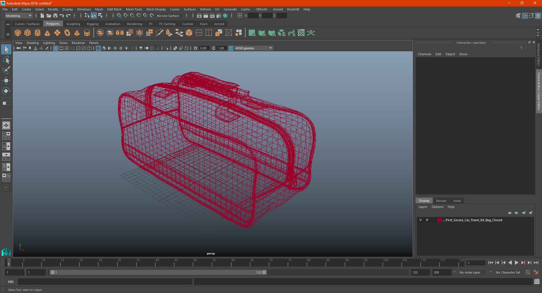Open the Script Editor icon
Screen dimensions: 542x293
pos(537,281)
